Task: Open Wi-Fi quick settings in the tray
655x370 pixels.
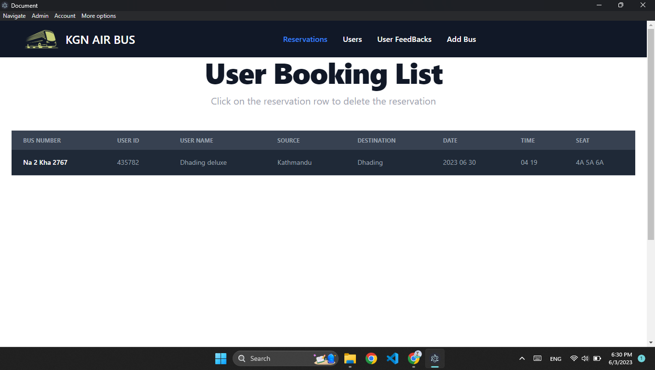Action: click(574, 358)
